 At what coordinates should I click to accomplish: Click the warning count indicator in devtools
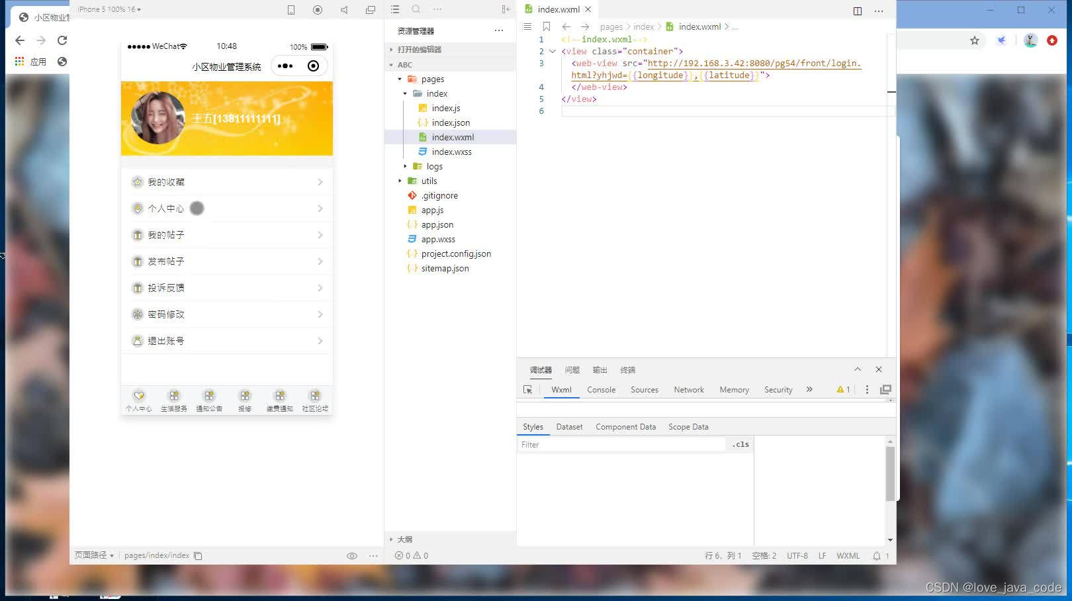(x=844, y=390)
